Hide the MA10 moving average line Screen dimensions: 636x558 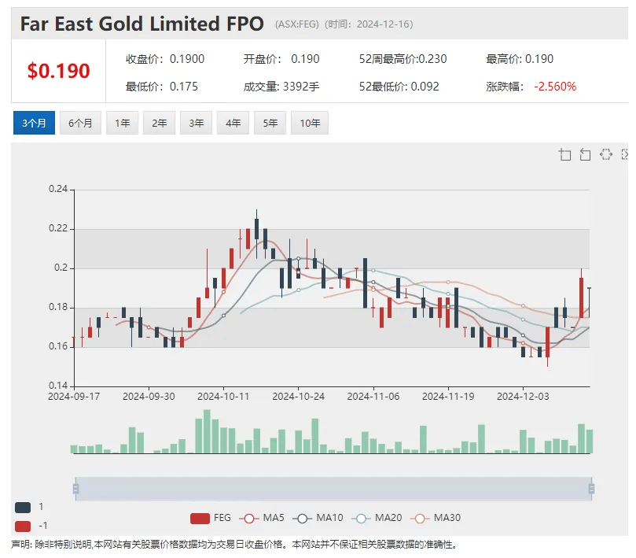[x=318, y=517]
